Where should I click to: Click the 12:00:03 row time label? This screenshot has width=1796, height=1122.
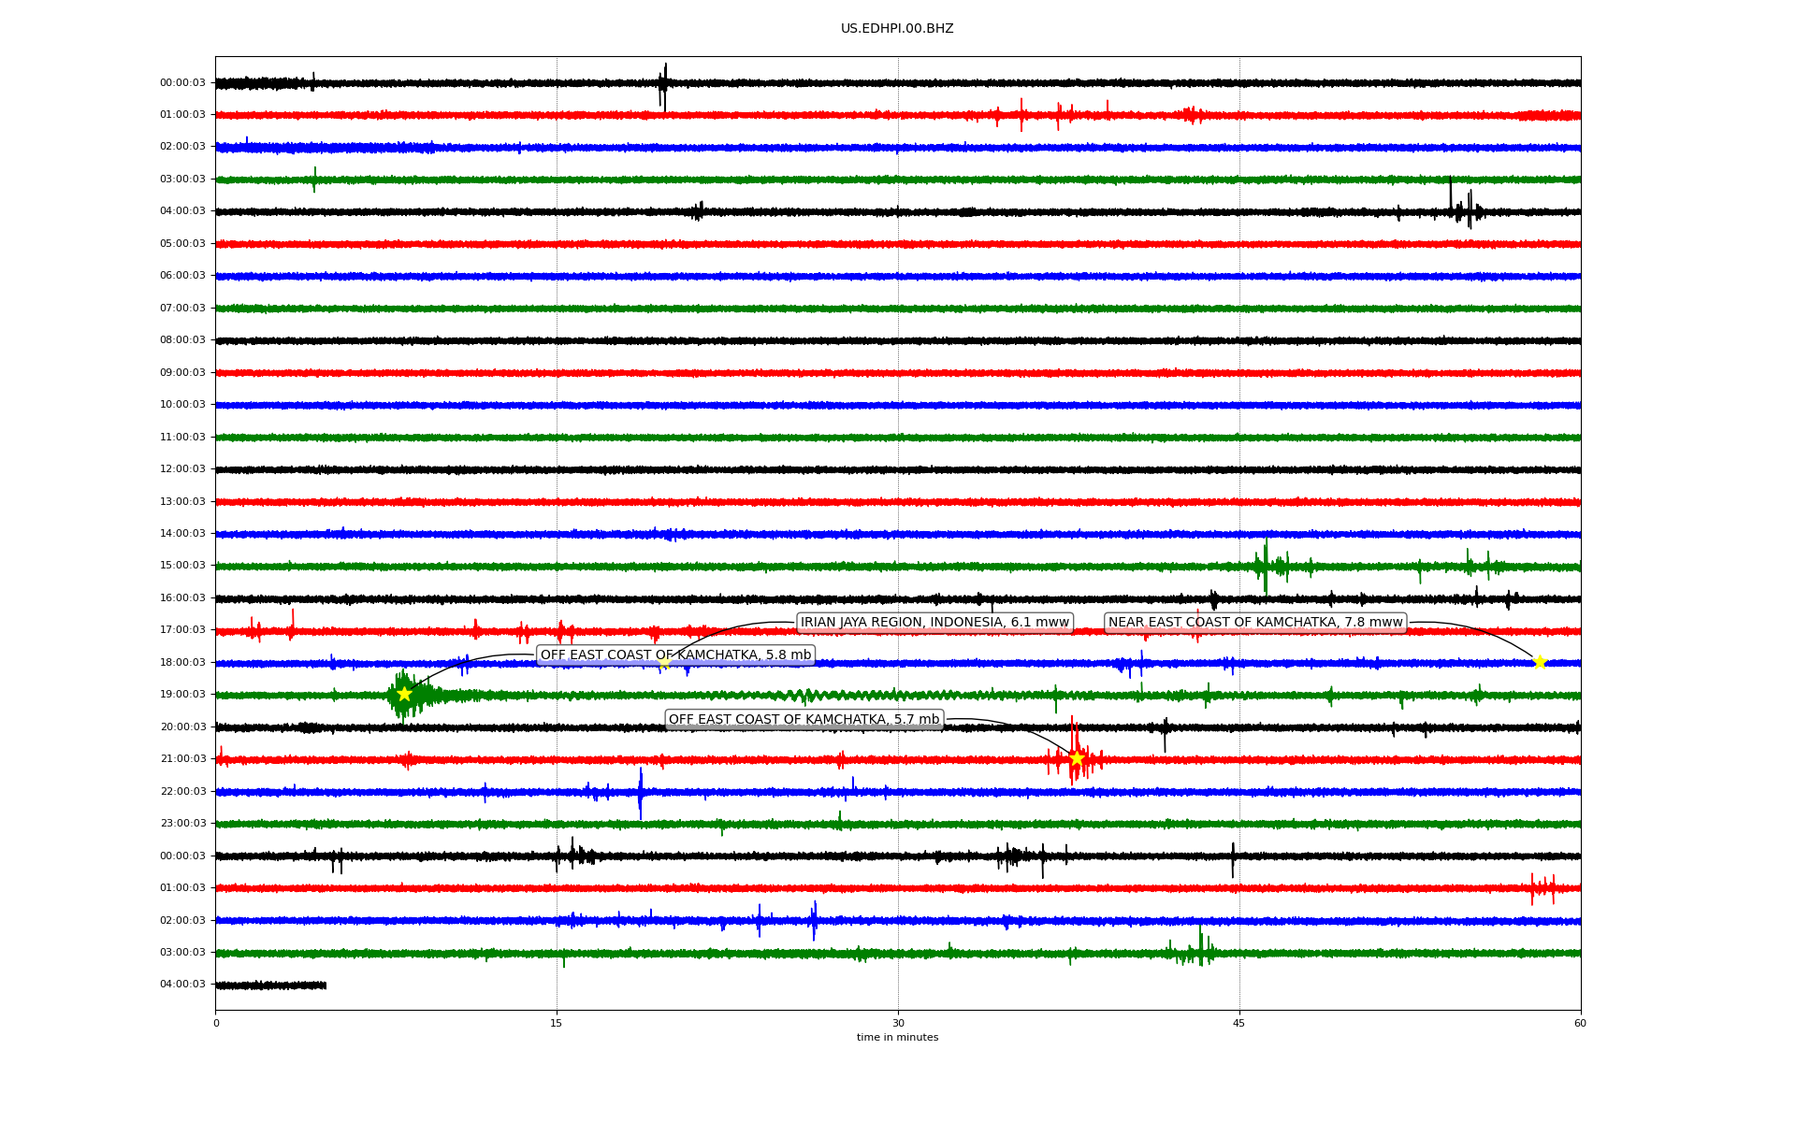182,469
